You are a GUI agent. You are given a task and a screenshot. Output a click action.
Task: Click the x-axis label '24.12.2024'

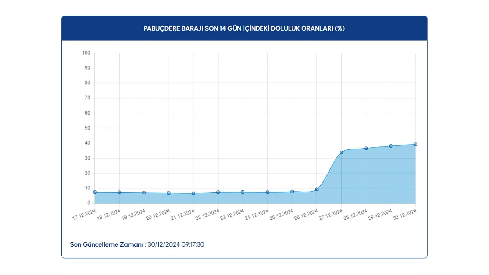(257, 215)
